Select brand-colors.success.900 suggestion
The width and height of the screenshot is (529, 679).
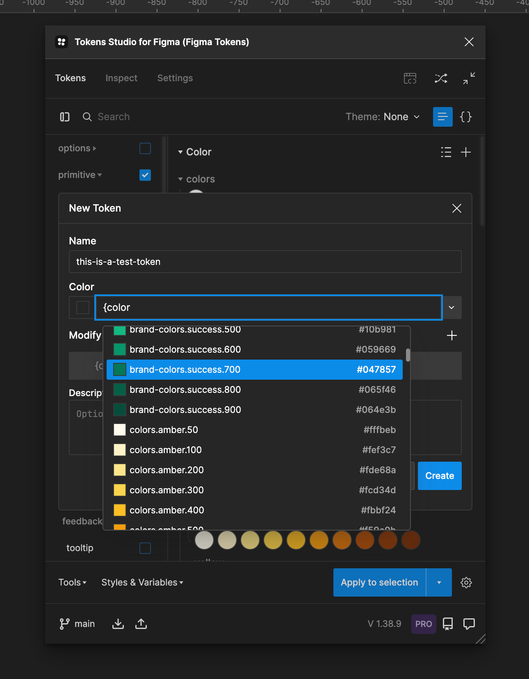[x=255, y=410]
